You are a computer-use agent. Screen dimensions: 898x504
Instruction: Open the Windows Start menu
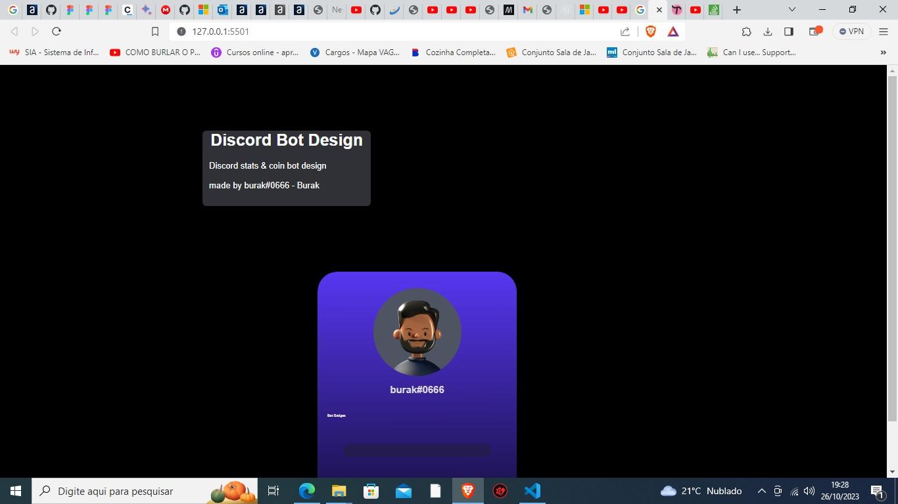click(16, 491)
